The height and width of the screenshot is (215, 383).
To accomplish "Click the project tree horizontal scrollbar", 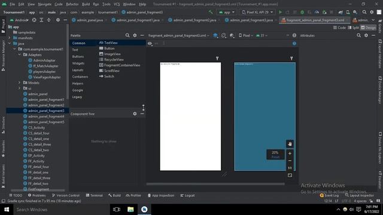I will 38,190.
